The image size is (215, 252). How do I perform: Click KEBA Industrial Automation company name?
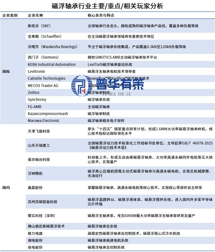pos(52,64)
